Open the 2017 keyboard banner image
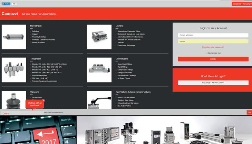 click(x=38, y=130)
